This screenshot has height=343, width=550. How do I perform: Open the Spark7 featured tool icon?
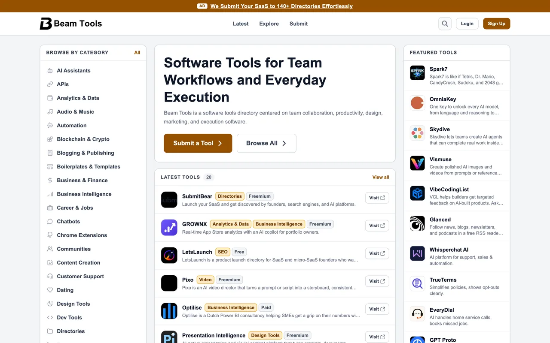417,73
